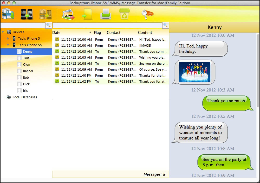260x183 pixels.
Task: Click Gion's contact avatar icon
Action: [19, 64]
